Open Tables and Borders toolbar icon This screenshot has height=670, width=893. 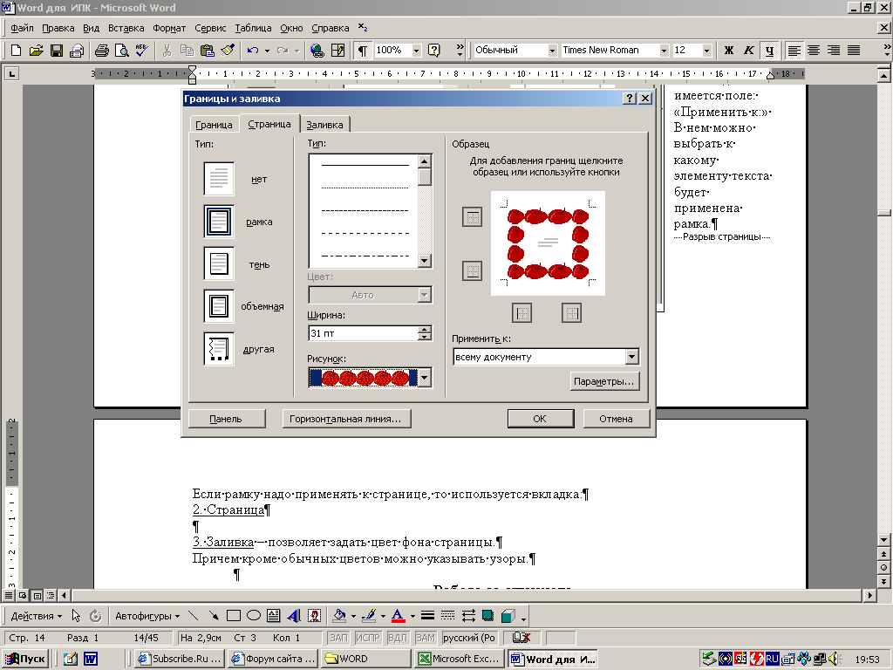coord(337,51)
